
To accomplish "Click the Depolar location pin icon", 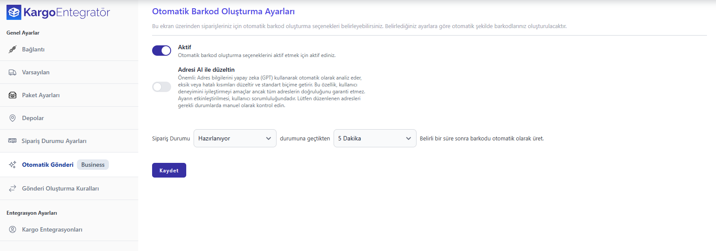I will tap(13, 118).
